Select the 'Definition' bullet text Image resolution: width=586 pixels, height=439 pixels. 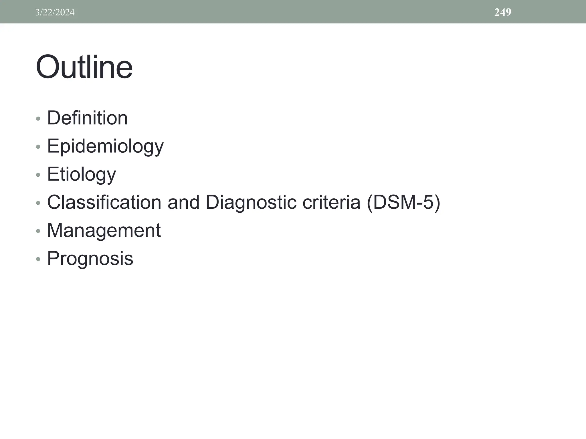pos(87,118)
